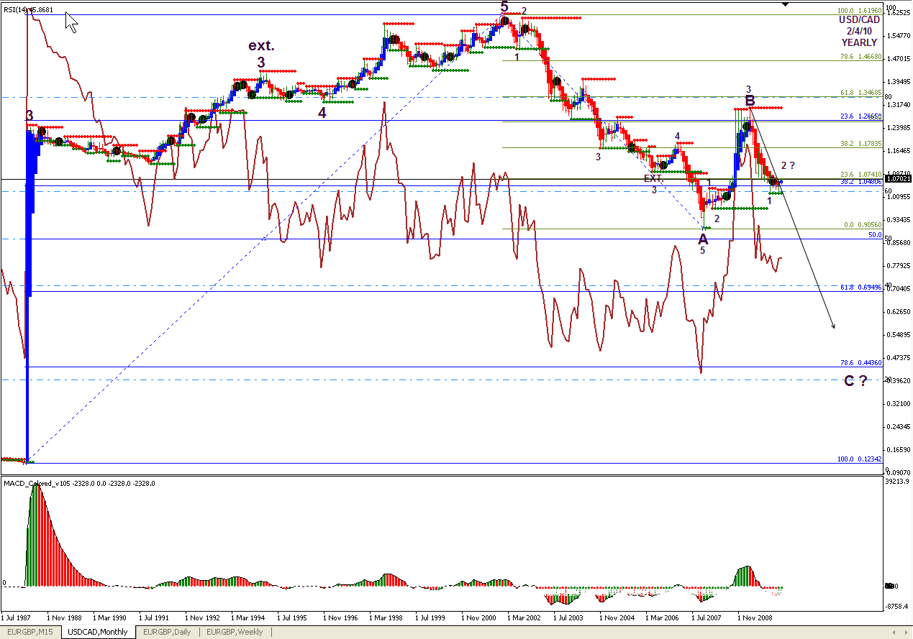
Task: Click the large 'A' wave label
Action: 703,239
